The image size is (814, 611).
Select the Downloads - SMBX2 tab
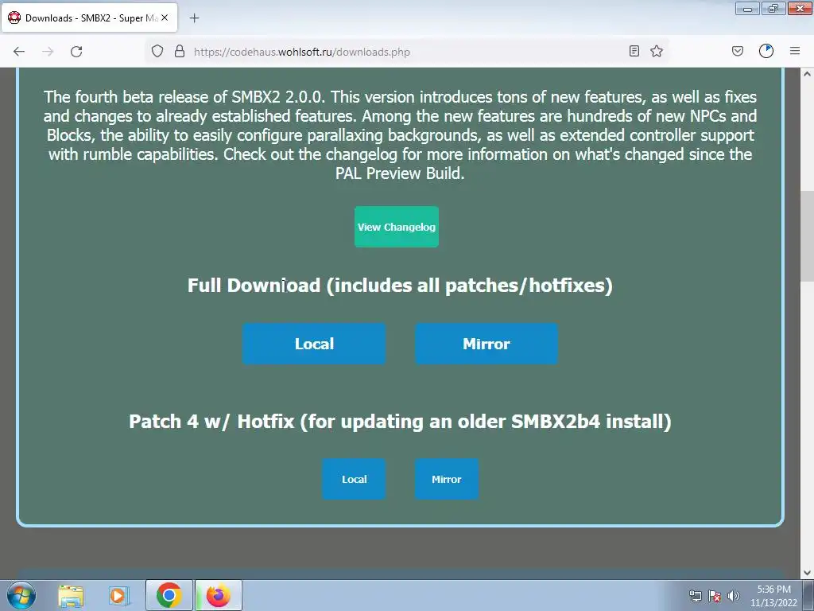click(x=89, y=18)
